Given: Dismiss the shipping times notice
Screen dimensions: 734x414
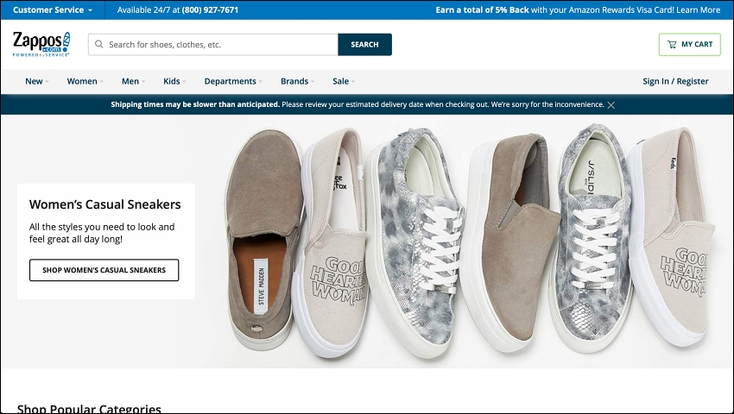Looking at the screenshot, I should 611,104.
